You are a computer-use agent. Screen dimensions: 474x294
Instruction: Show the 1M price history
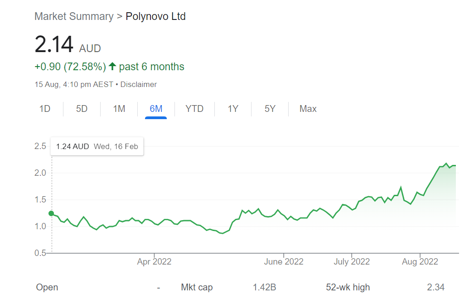pos(119,109)
